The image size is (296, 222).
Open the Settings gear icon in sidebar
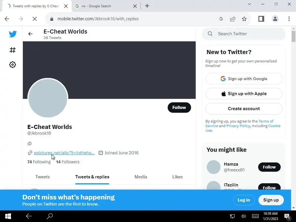tap(12, 64)
